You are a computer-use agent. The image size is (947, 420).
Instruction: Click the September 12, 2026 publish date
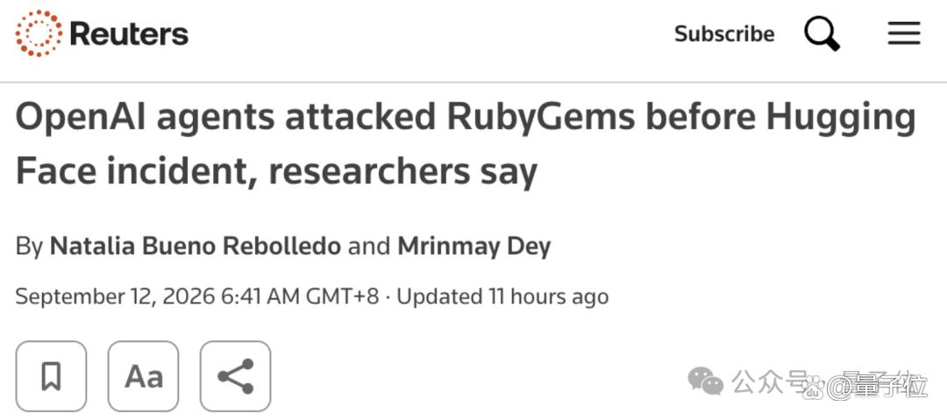pyautogui.click(x=116, y=296)
